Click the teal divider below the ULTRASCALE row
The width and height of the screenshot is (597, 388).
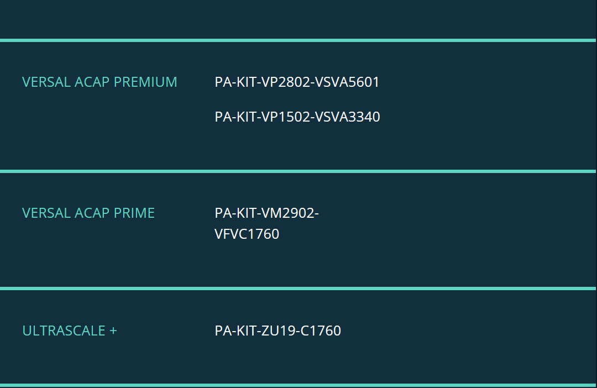tap(298, 385)
